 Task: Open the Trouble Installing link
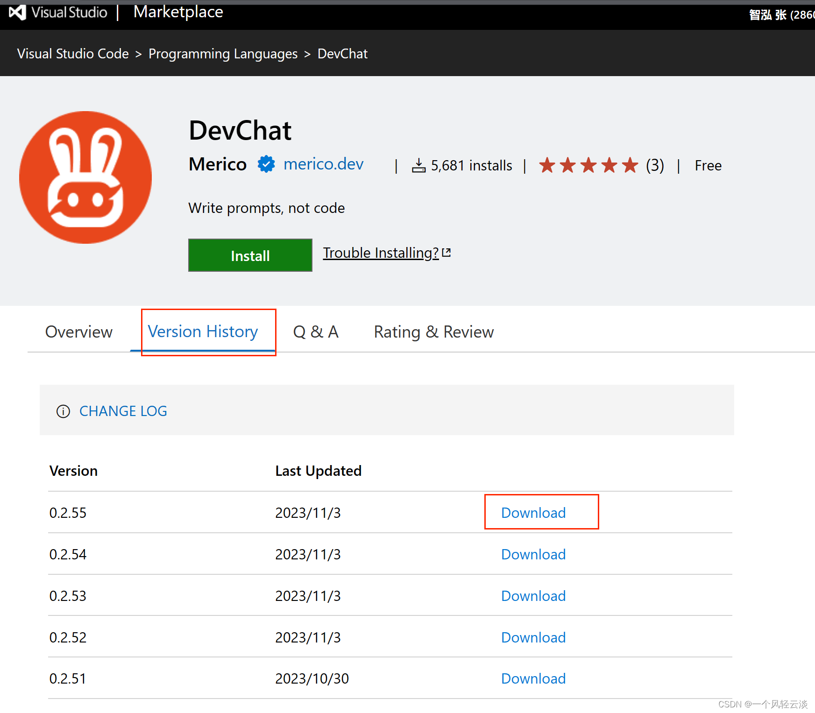tap(380, 253)
